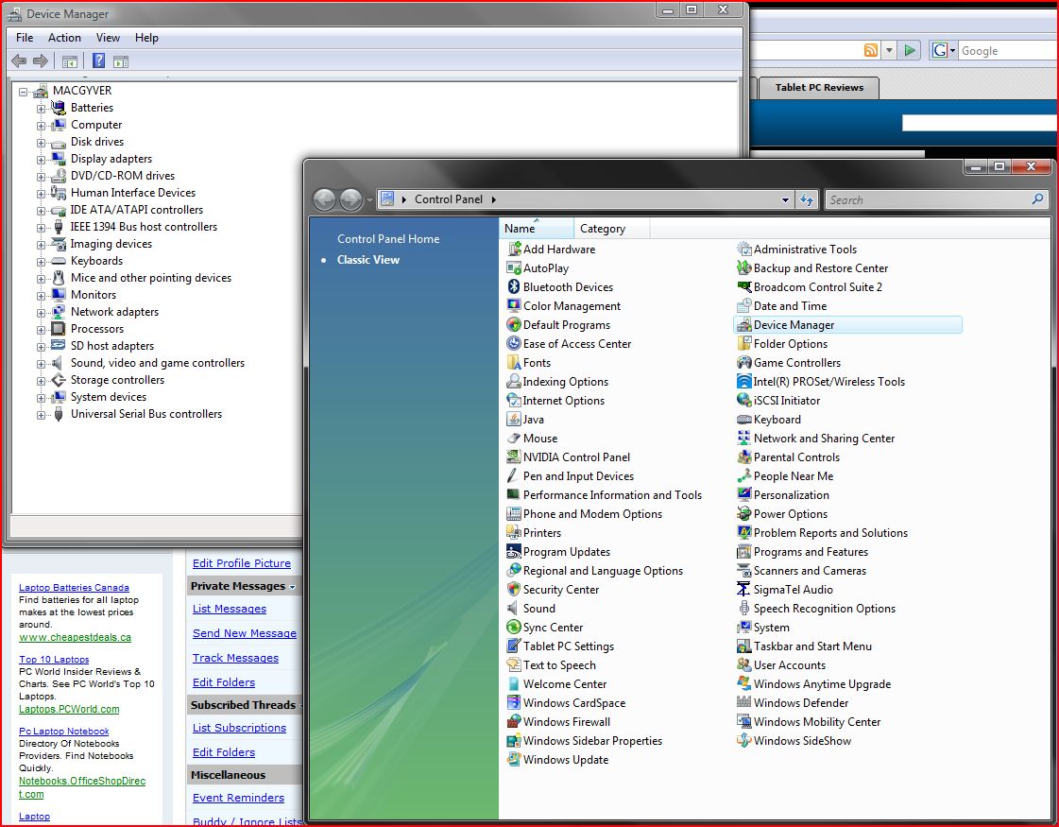
Task: Open the SigmaTel Audio icon
Action: [744, 590]
